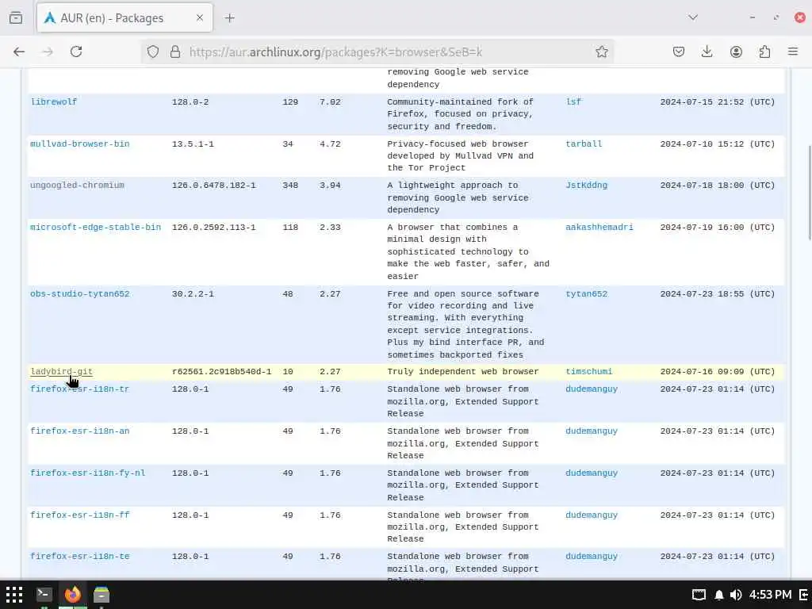View maintainer lsf profile

tap(573, 102)
